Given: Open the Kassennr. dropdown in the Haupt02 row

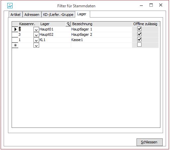Looking at the screenshot, I should tap(36, 35).
